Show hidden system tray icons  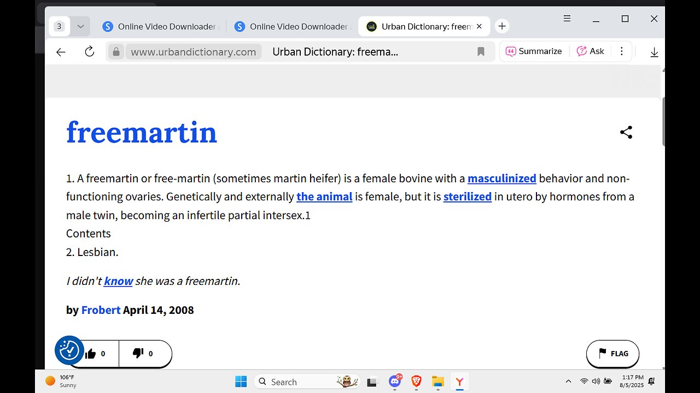point(568,382)
